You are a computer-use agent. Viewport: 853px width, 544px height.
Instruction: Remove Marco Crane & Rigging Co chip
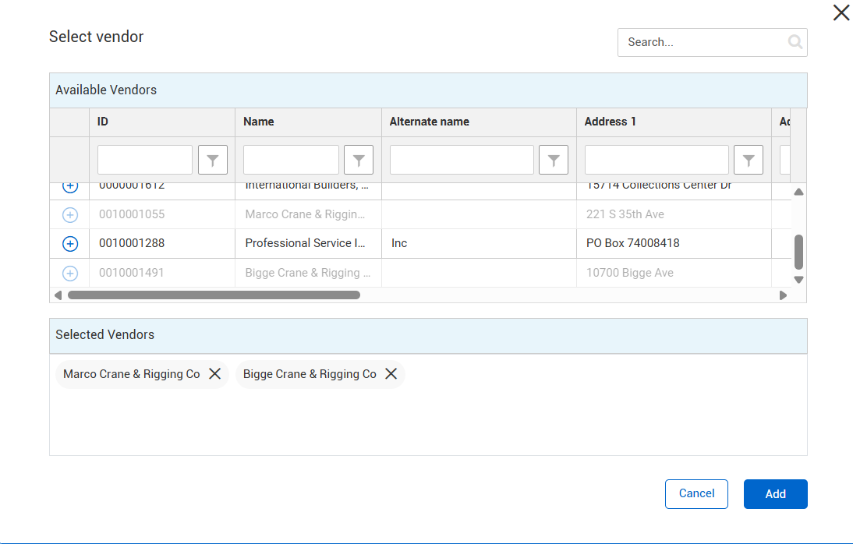(x=215, y=374)
